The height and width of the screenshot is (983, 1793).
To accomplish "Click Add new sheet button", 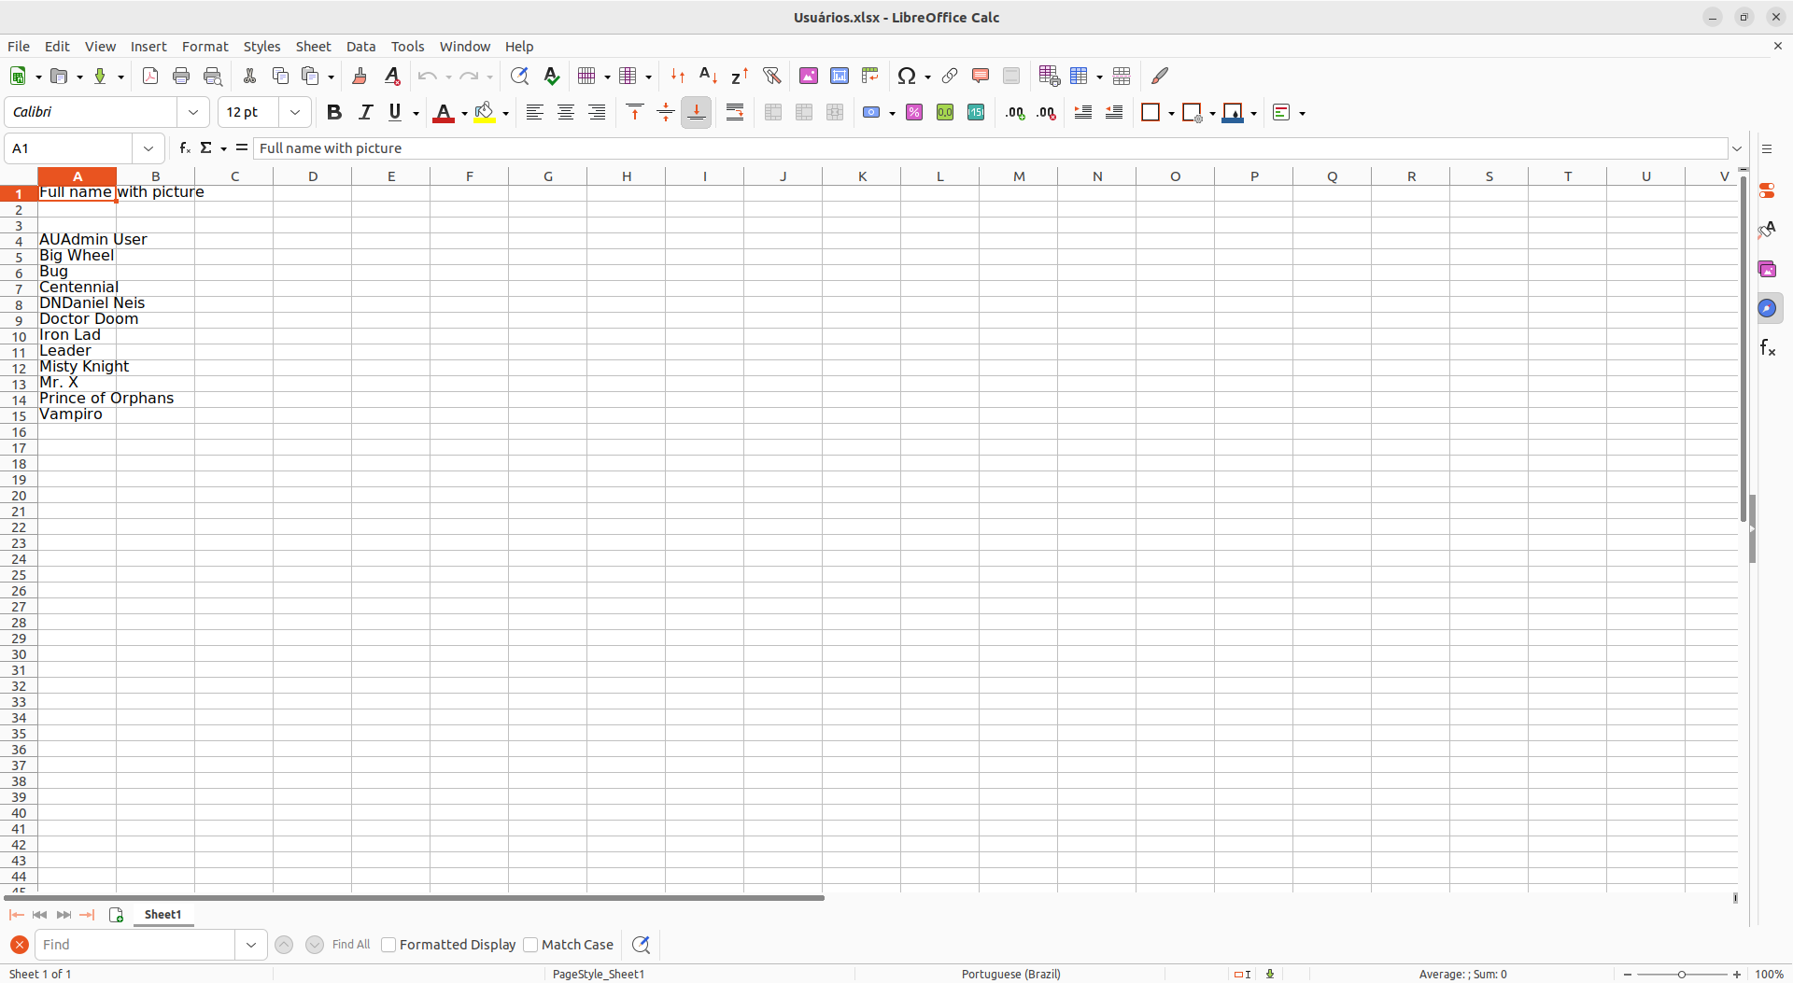I will 116,915.
